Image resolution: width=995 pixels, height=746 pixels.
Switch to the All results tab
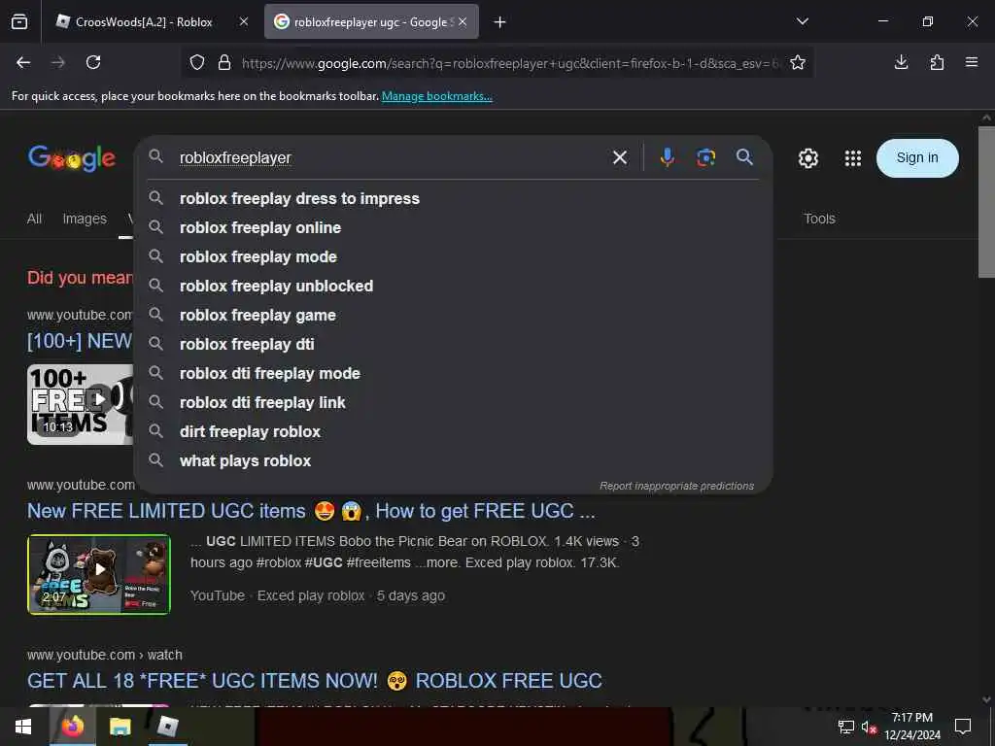click(x=34, y=219)
